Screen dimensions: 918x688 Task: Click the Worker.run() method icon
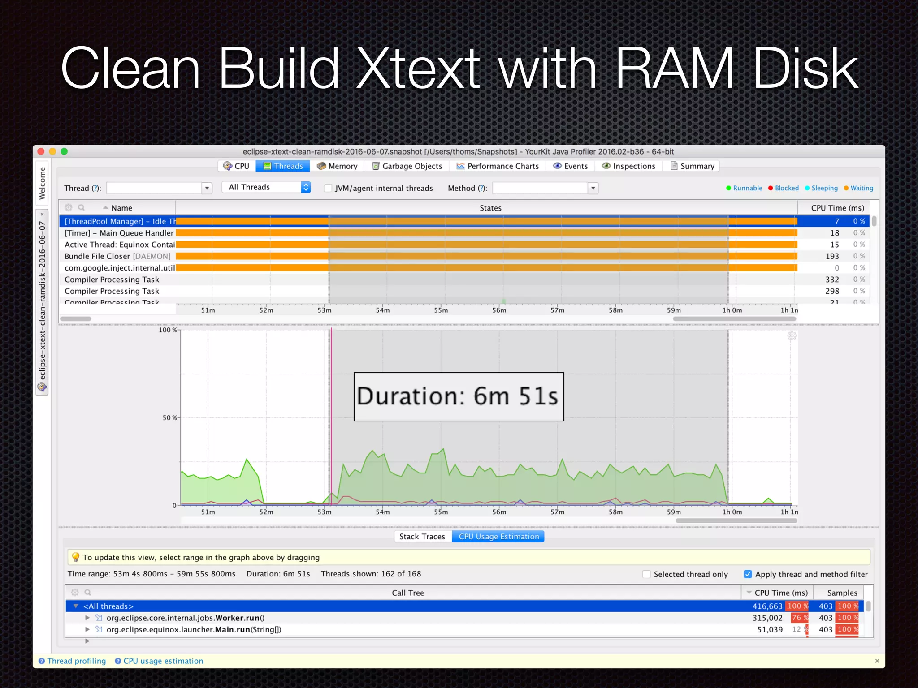pyautogui.click(x=99, y=618)
